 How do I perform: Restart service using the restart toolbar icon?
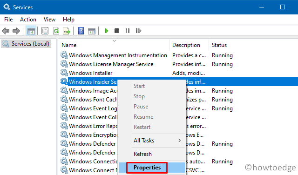point(138,31)
